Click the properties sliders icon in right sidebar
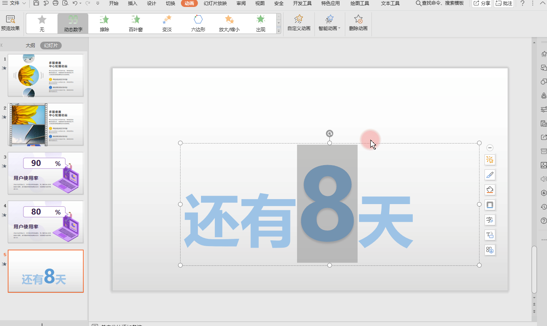 tap(544, 110)
